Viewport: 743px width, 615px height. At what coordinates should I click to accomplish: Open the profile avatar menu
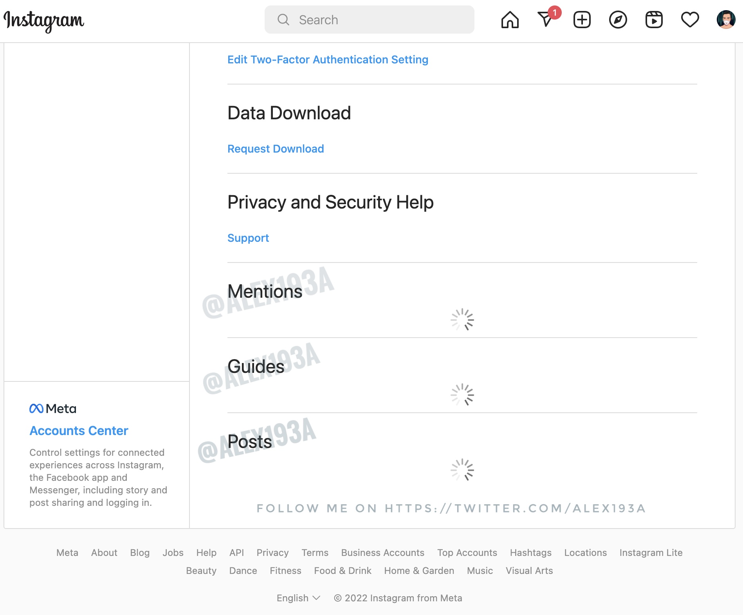click(x=726, y=20)
